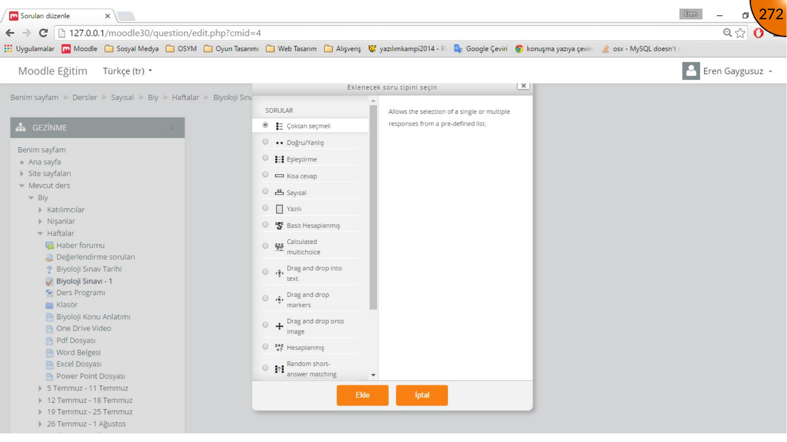Reload the page with the browser refresh icon
Viewport: 787px width, 442px height.
[x=43, y=33]
